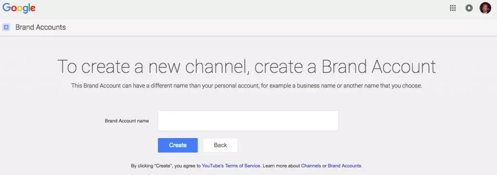Viewport: 497px width, 175px height.
Task: Open YouTube's Terms of Service link
Action: [231, 166]
